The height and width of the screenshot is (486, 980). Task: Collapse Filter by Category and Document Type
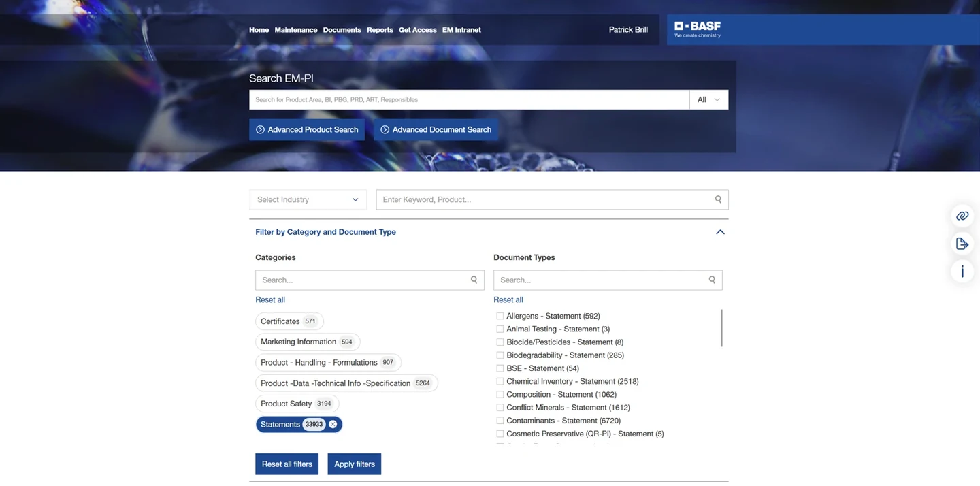click(720, 232)
